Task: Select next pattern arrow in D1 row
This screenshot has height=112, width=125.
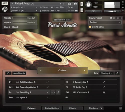Action: 54,92
